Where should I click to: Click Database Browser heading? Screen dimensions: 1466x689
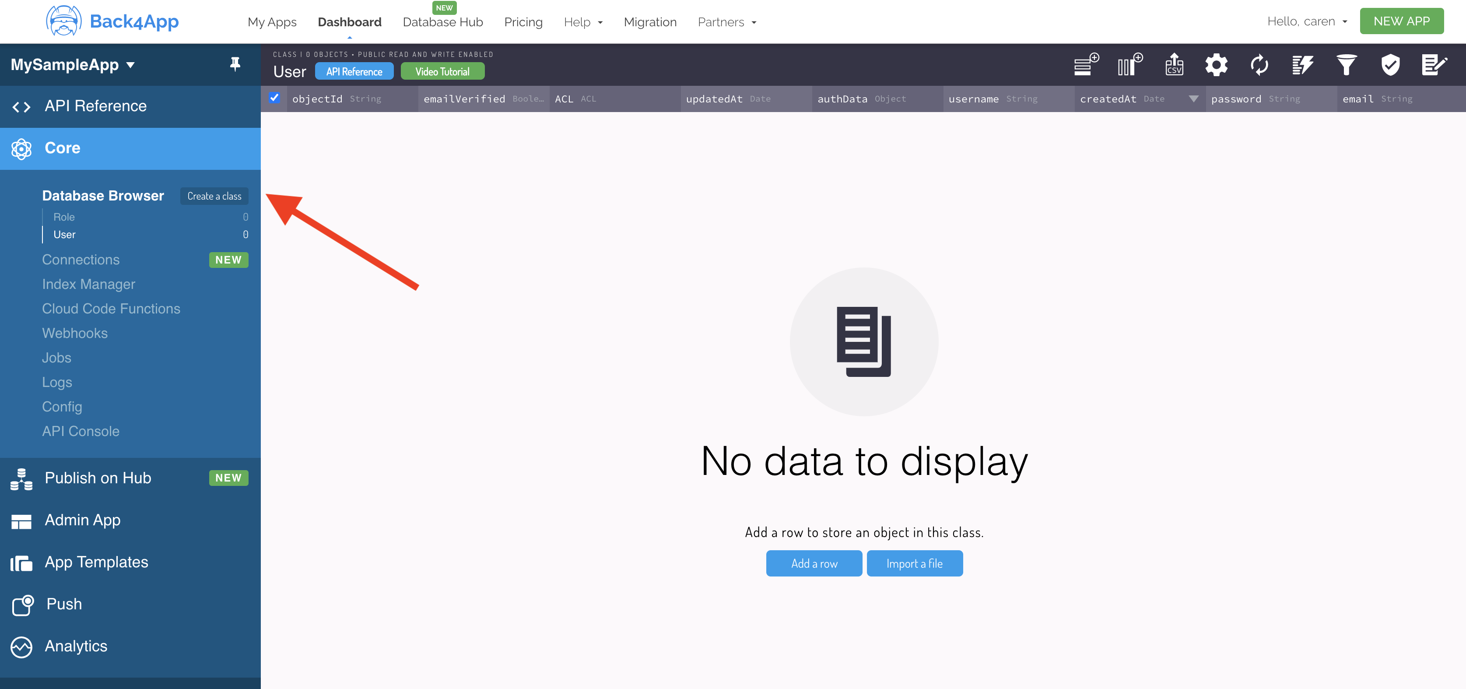click(x=102, y=196)
